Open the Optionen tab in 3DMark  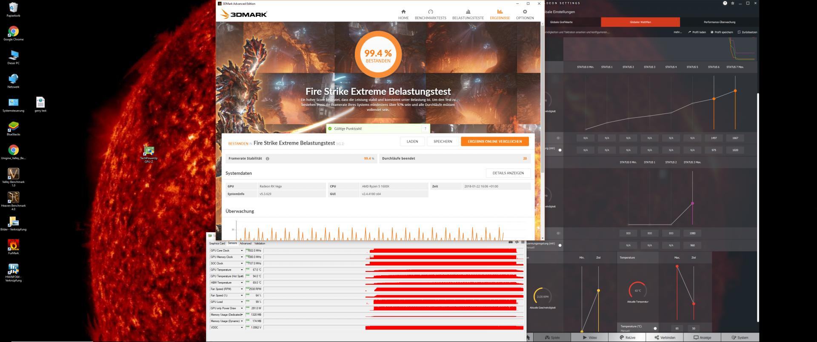(525, 14)
